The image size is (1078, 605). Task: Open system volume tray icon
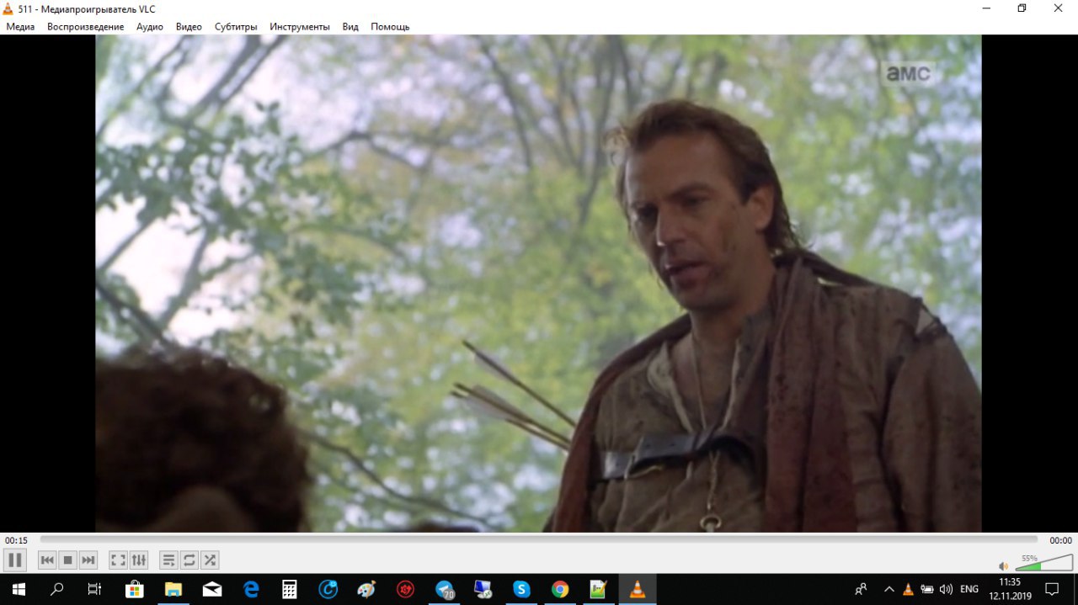tap(946, 589)
